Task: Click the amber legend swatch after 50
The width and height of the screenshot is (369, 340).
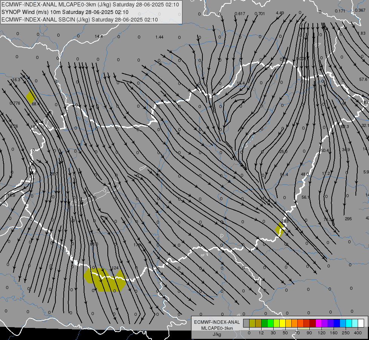Action: (288, 323)
